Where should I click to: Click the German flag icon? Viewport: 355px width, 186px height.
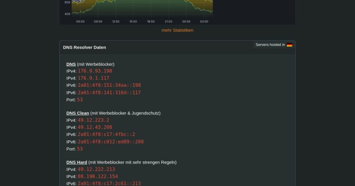[289, 45]
